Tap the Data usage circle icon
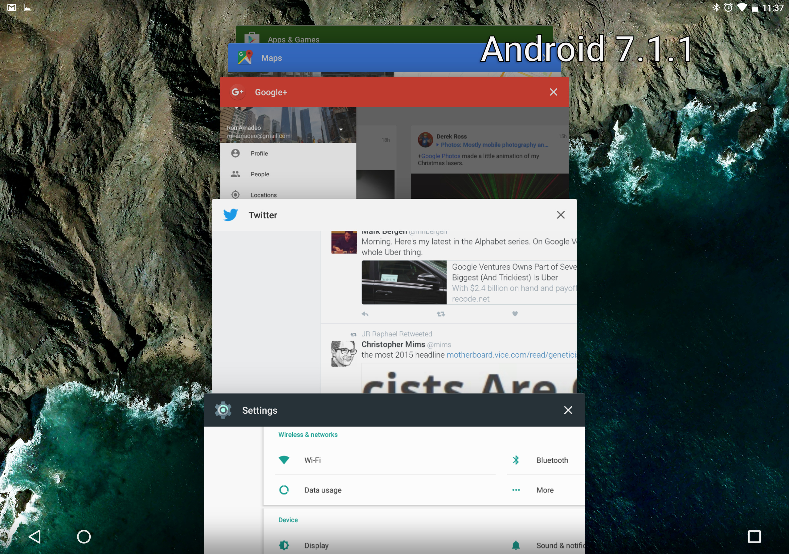The width and height of the screenshot is (789, 554). [x=284, y=490]
